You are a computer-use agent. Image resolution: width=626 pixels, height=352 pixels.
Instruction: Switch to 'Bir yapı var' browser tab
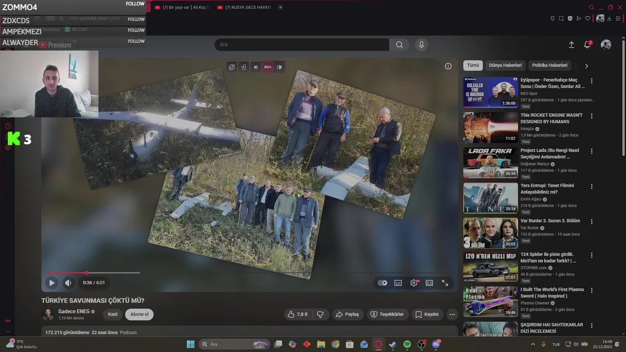tap(181, 7)
